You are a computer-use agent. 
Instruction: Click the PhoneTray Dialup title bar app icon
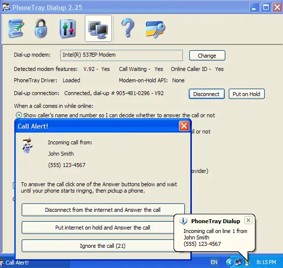[6, 7]
